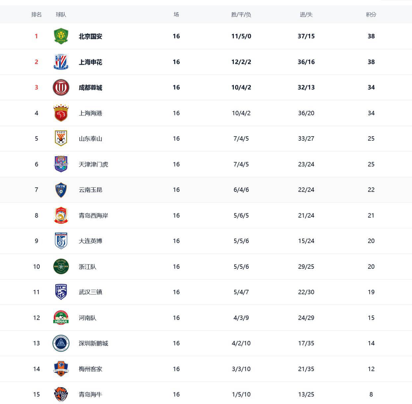Screen dimensions: 412x404
Task: Click the 积分 column header
Action: pos(371,15)
